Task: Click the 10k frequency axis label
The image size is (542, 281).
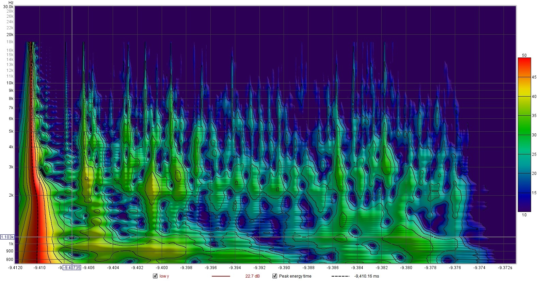Action: tap(10, 83)
